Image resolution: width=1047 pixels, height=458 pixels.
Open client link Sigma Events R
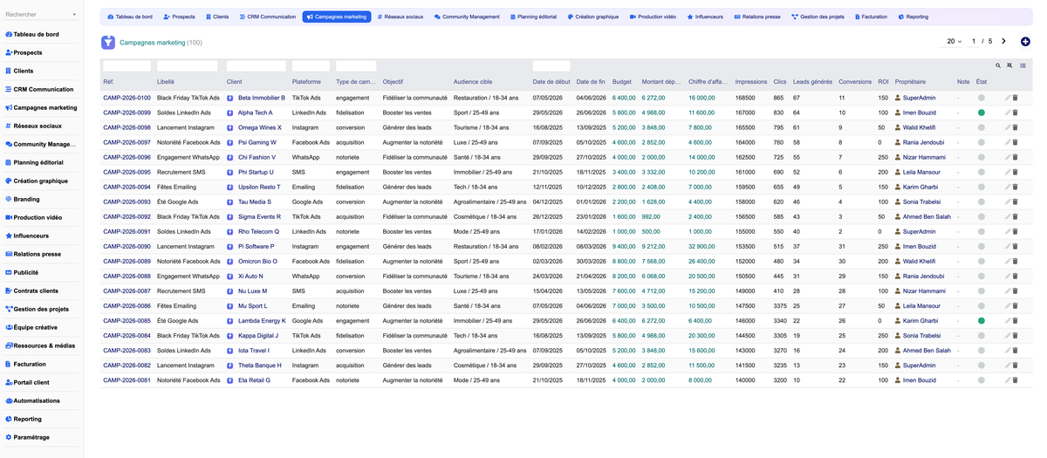tap(259, 216)
